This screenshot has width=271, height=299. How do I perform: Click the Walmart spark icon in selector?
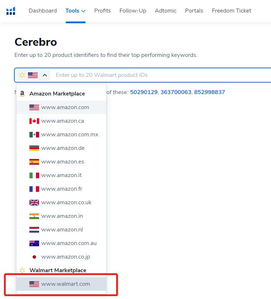pyautogui.click(x=22, y=75)
